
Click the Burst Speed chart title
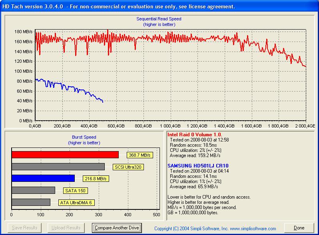tap(84, 137)
